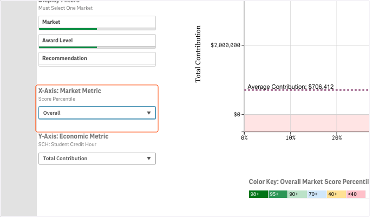Click the $0 axis label
This screenshot has height=217, width=370.
(236, 114)
